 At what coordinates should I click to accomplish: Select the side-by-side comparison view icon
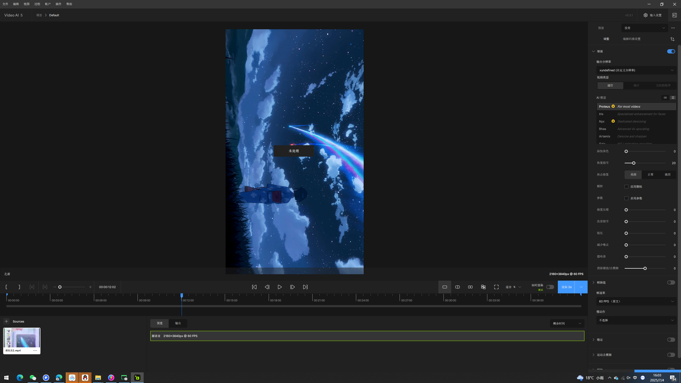click(x=470, y=287)
